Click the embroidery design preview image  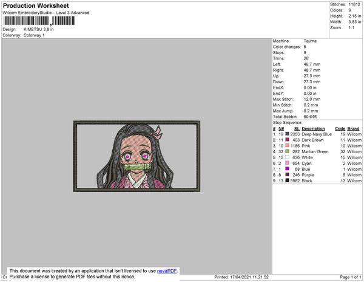[x=136, y=156]
